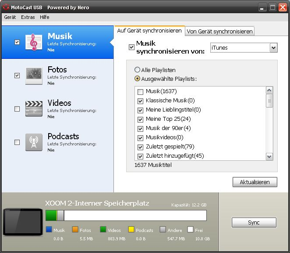The height and width of the screenshot is (253, 290).
Task: Select the Videos heading in sidebar
Action: pos(60,103)
